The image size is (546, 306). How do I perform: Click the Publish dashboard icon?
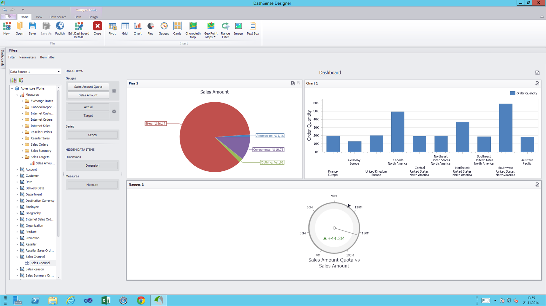(60, 29)
